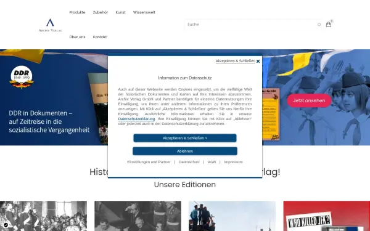The height and width of the screenshot is (231, 370).
Task: Open the ship deck edition thumbnail
Action: point(232,216)
